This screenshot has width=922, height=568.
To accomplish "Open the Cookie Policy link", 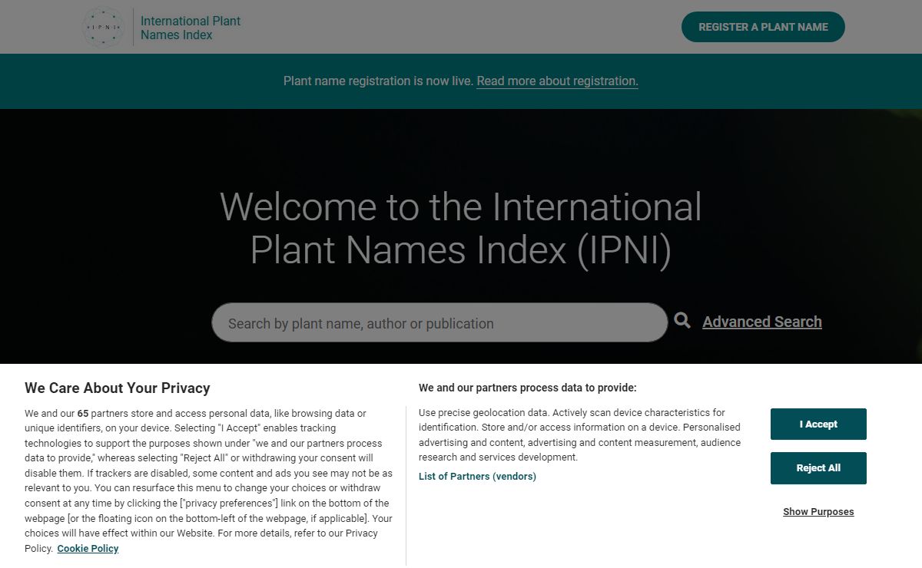I will [x=88, y=549].
